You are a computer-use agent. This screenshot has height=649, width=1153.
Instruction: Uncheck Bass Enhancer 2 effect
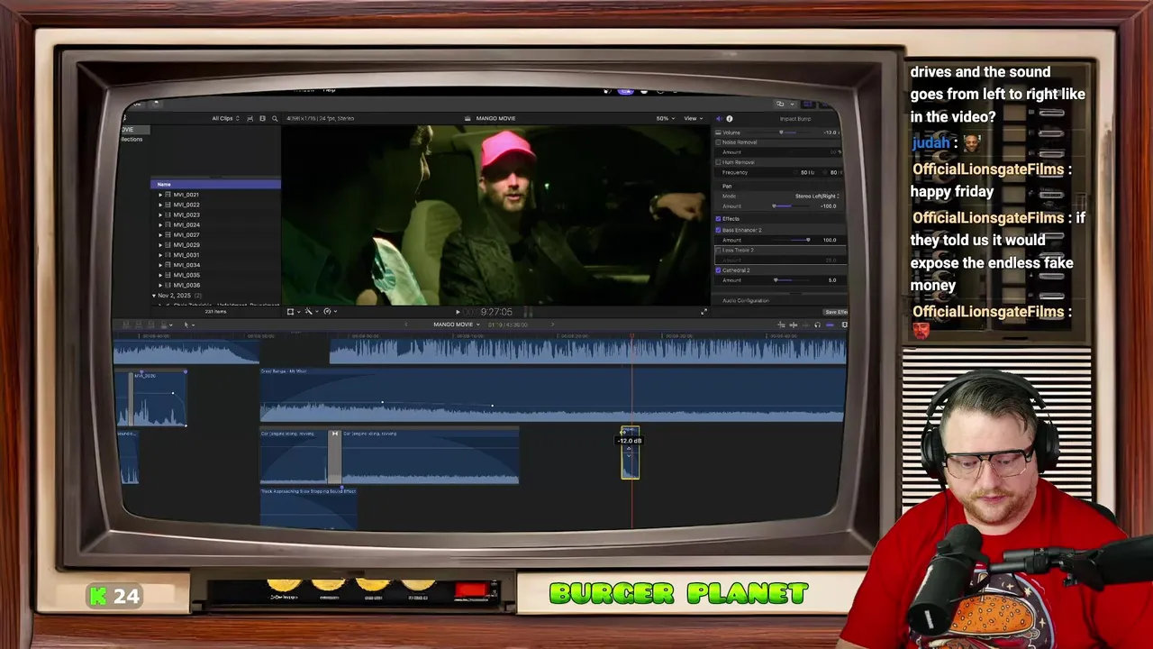[x=718, y=230]
